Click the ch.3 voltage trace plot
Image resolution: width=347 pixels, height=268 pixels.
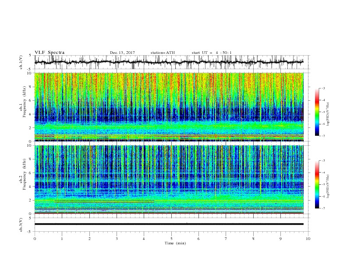[169, 224]
